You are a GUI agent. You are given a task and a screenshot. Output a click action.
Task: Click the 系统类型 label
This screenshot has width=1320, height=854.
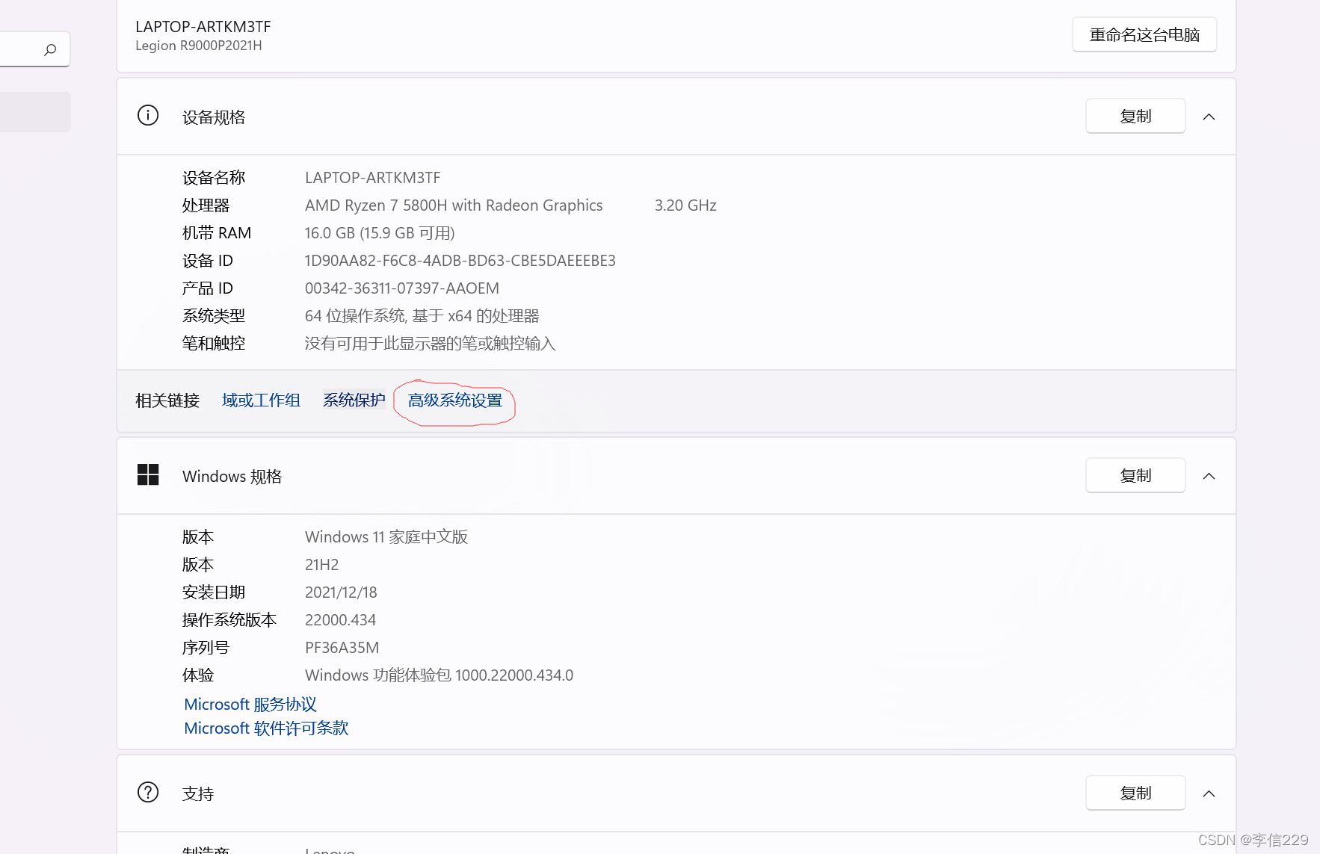click(213, 316)
